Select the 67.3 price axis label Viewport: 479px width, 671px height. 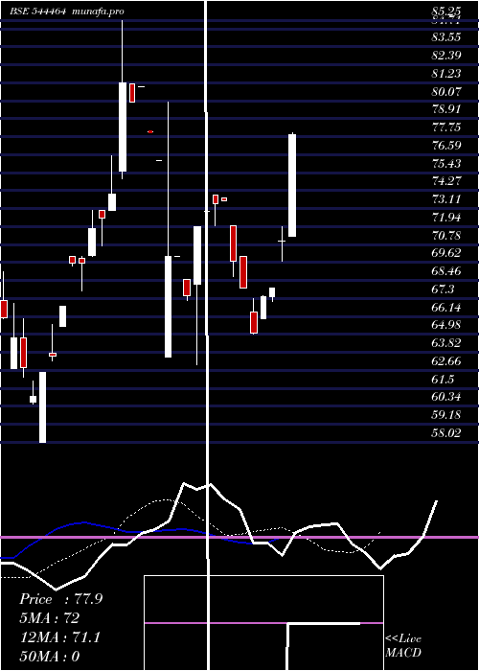tap(443, 289)
